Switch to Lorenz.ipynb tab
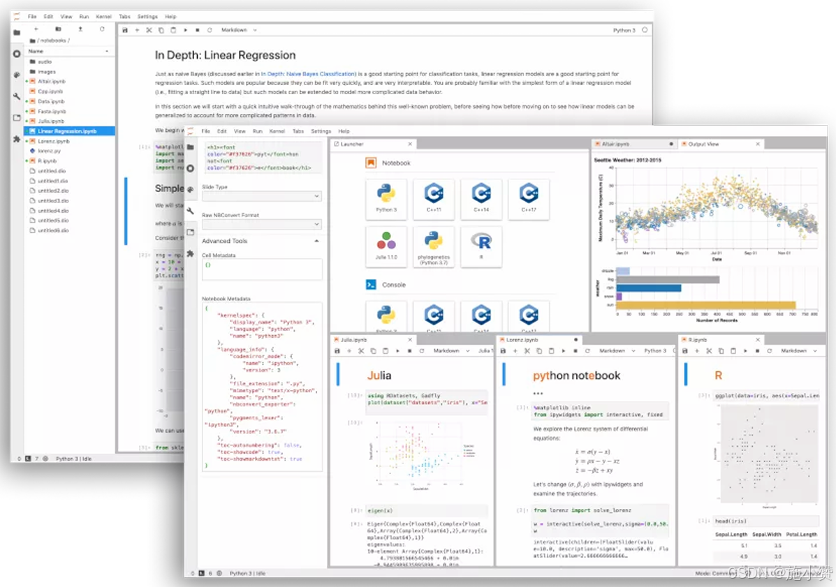Viewport: 836px width, 587px height. [539, 340]
